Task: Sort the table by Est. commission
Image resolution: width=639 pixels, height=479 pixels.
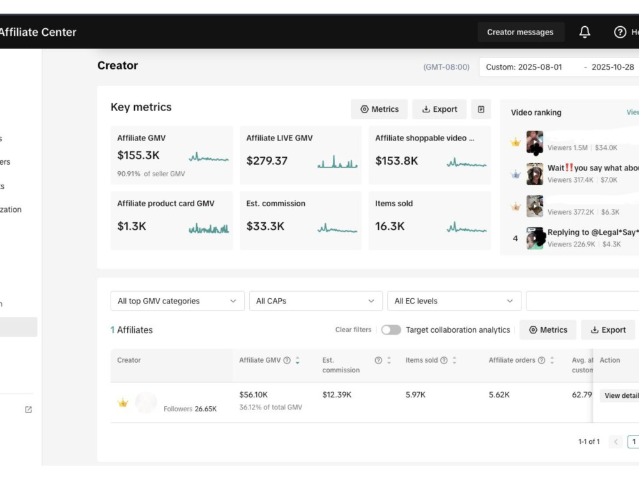Action: [x=389, y=360]
